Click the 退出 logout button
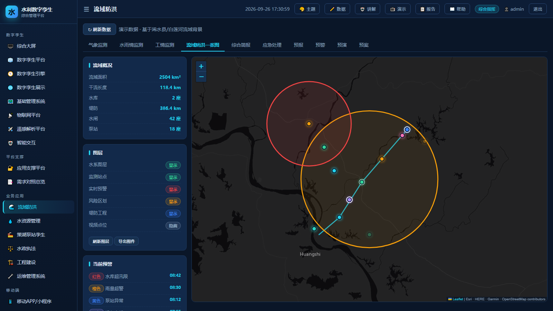This screenshot has width=553, height=311. pyautogui.click(x=537, y=9)
